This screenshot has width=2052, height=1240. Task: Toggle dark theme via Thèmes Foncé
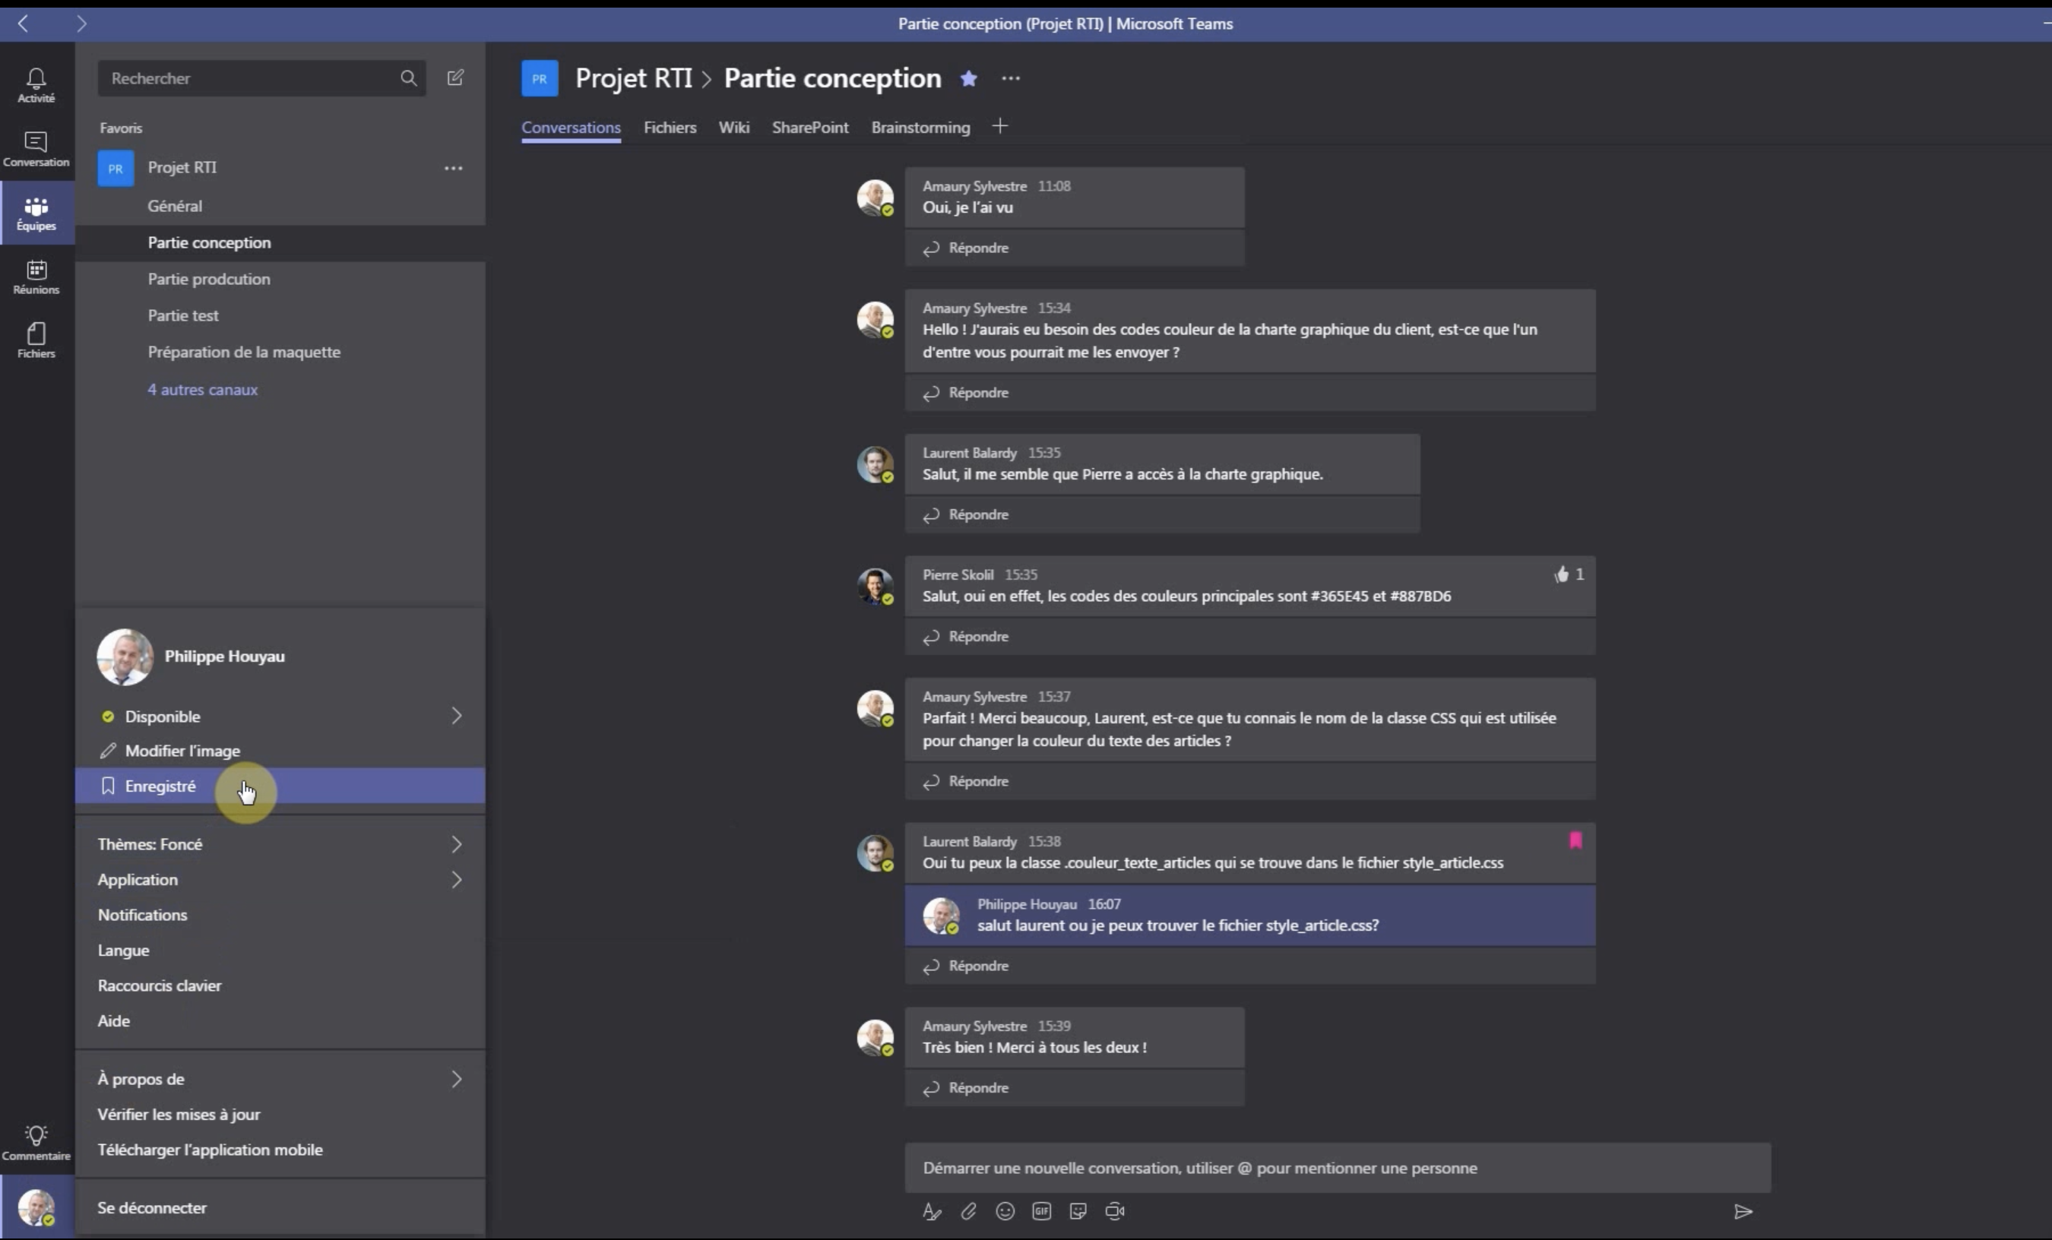(x=278, y=843)
